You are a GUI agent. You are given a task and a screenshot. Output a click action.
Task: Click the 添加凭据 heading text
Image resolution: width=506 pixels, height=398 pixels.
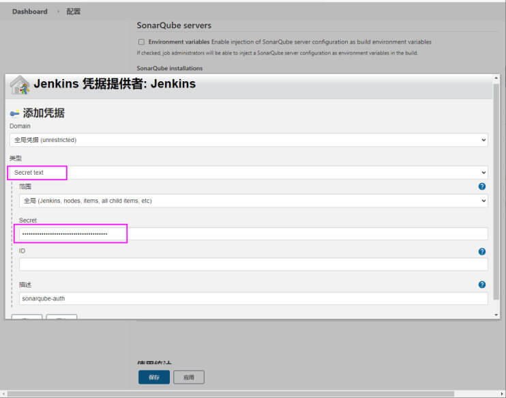tap(44, 113)
